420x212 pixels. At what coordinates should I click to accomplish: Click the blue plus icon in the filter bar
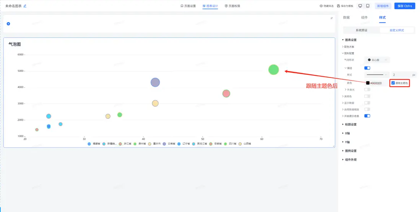point(8,24)
